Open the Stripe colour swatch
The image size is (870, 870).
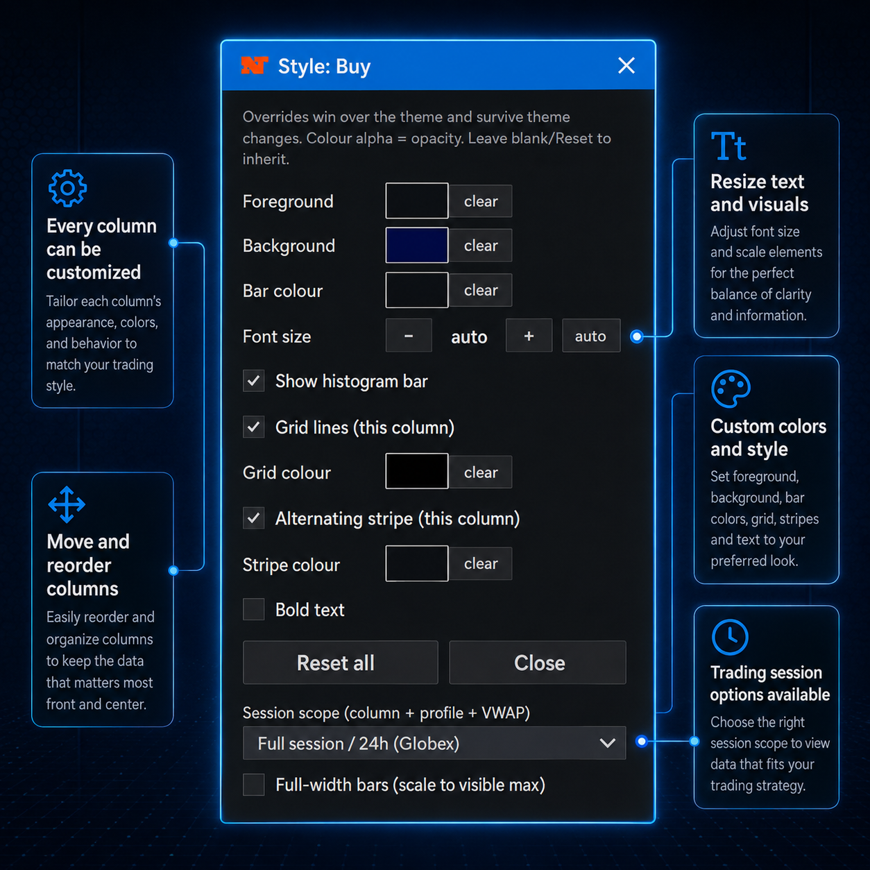pos(417,563)
